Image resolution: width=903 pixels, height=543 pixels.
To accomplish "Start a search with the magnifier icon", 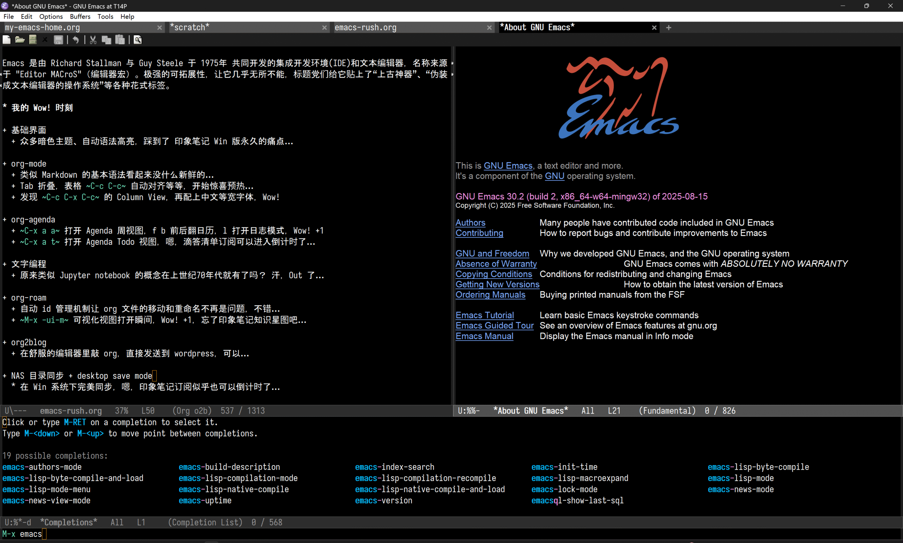I will coord(138,40).
